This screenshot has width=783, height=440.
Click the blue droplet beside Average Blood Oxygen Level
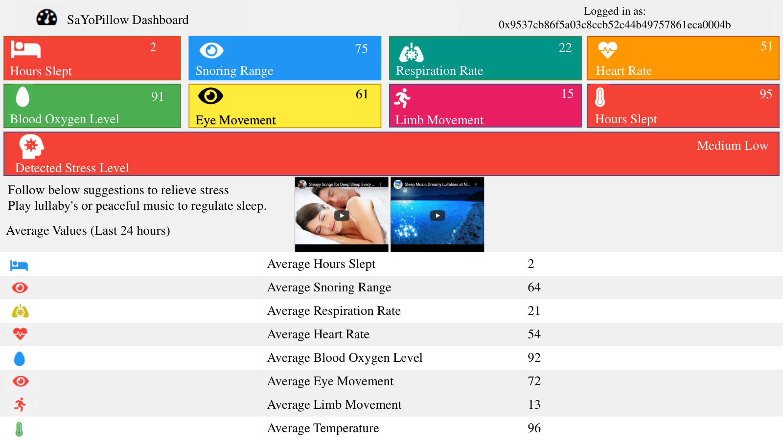tap(20, 358)
